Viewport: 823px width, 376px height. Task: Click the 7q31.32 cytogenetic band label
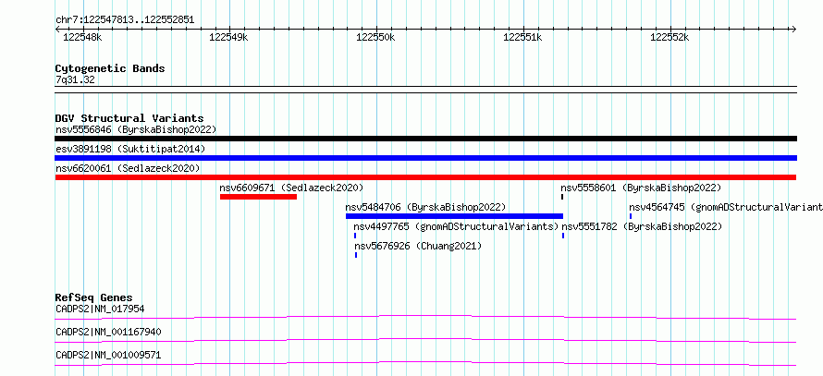click(75, 80)
